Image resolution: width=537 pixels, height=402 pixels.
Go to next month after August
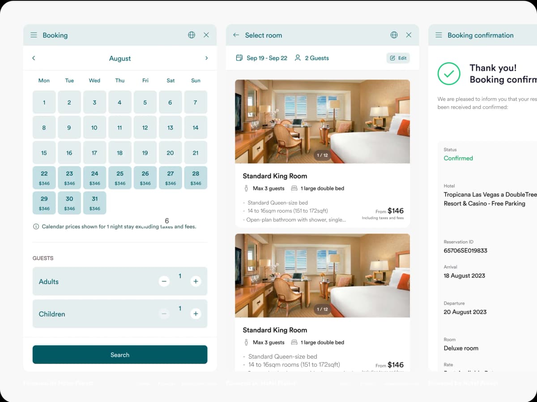(206, 58)
